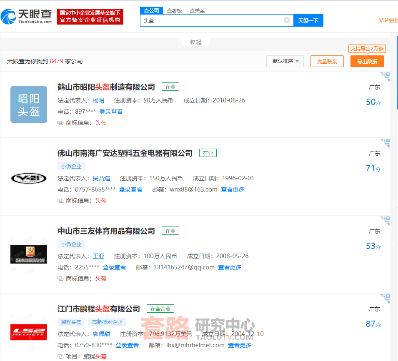Click the 批量联系 button
The height and width of the screenshot is (361, 398).
327,61
